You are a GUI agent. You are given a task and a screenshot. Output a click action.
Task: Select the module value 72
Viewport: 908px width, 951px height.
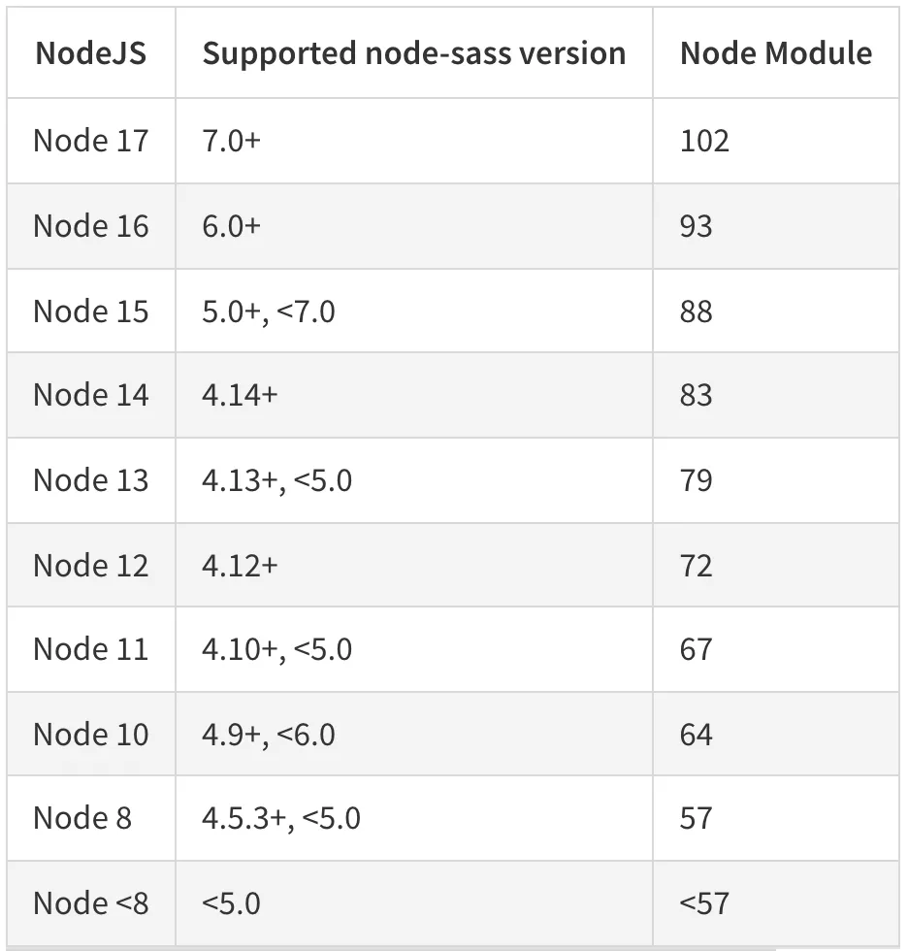[697, 566]
